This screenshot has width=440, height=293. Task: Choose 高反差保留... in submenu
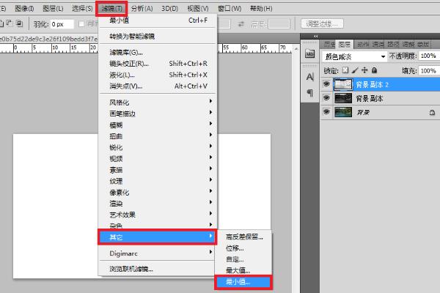coord(244,237)
